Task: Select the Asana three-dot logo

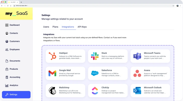Action: click(137, 73)
